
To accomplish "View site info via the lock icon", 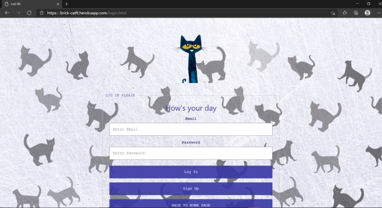I will 42,13.
